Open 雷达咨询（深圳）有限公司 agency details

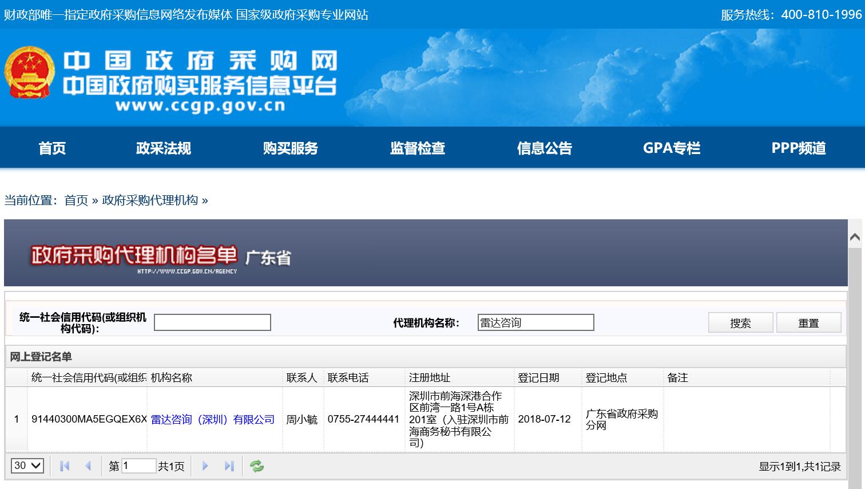212,419
